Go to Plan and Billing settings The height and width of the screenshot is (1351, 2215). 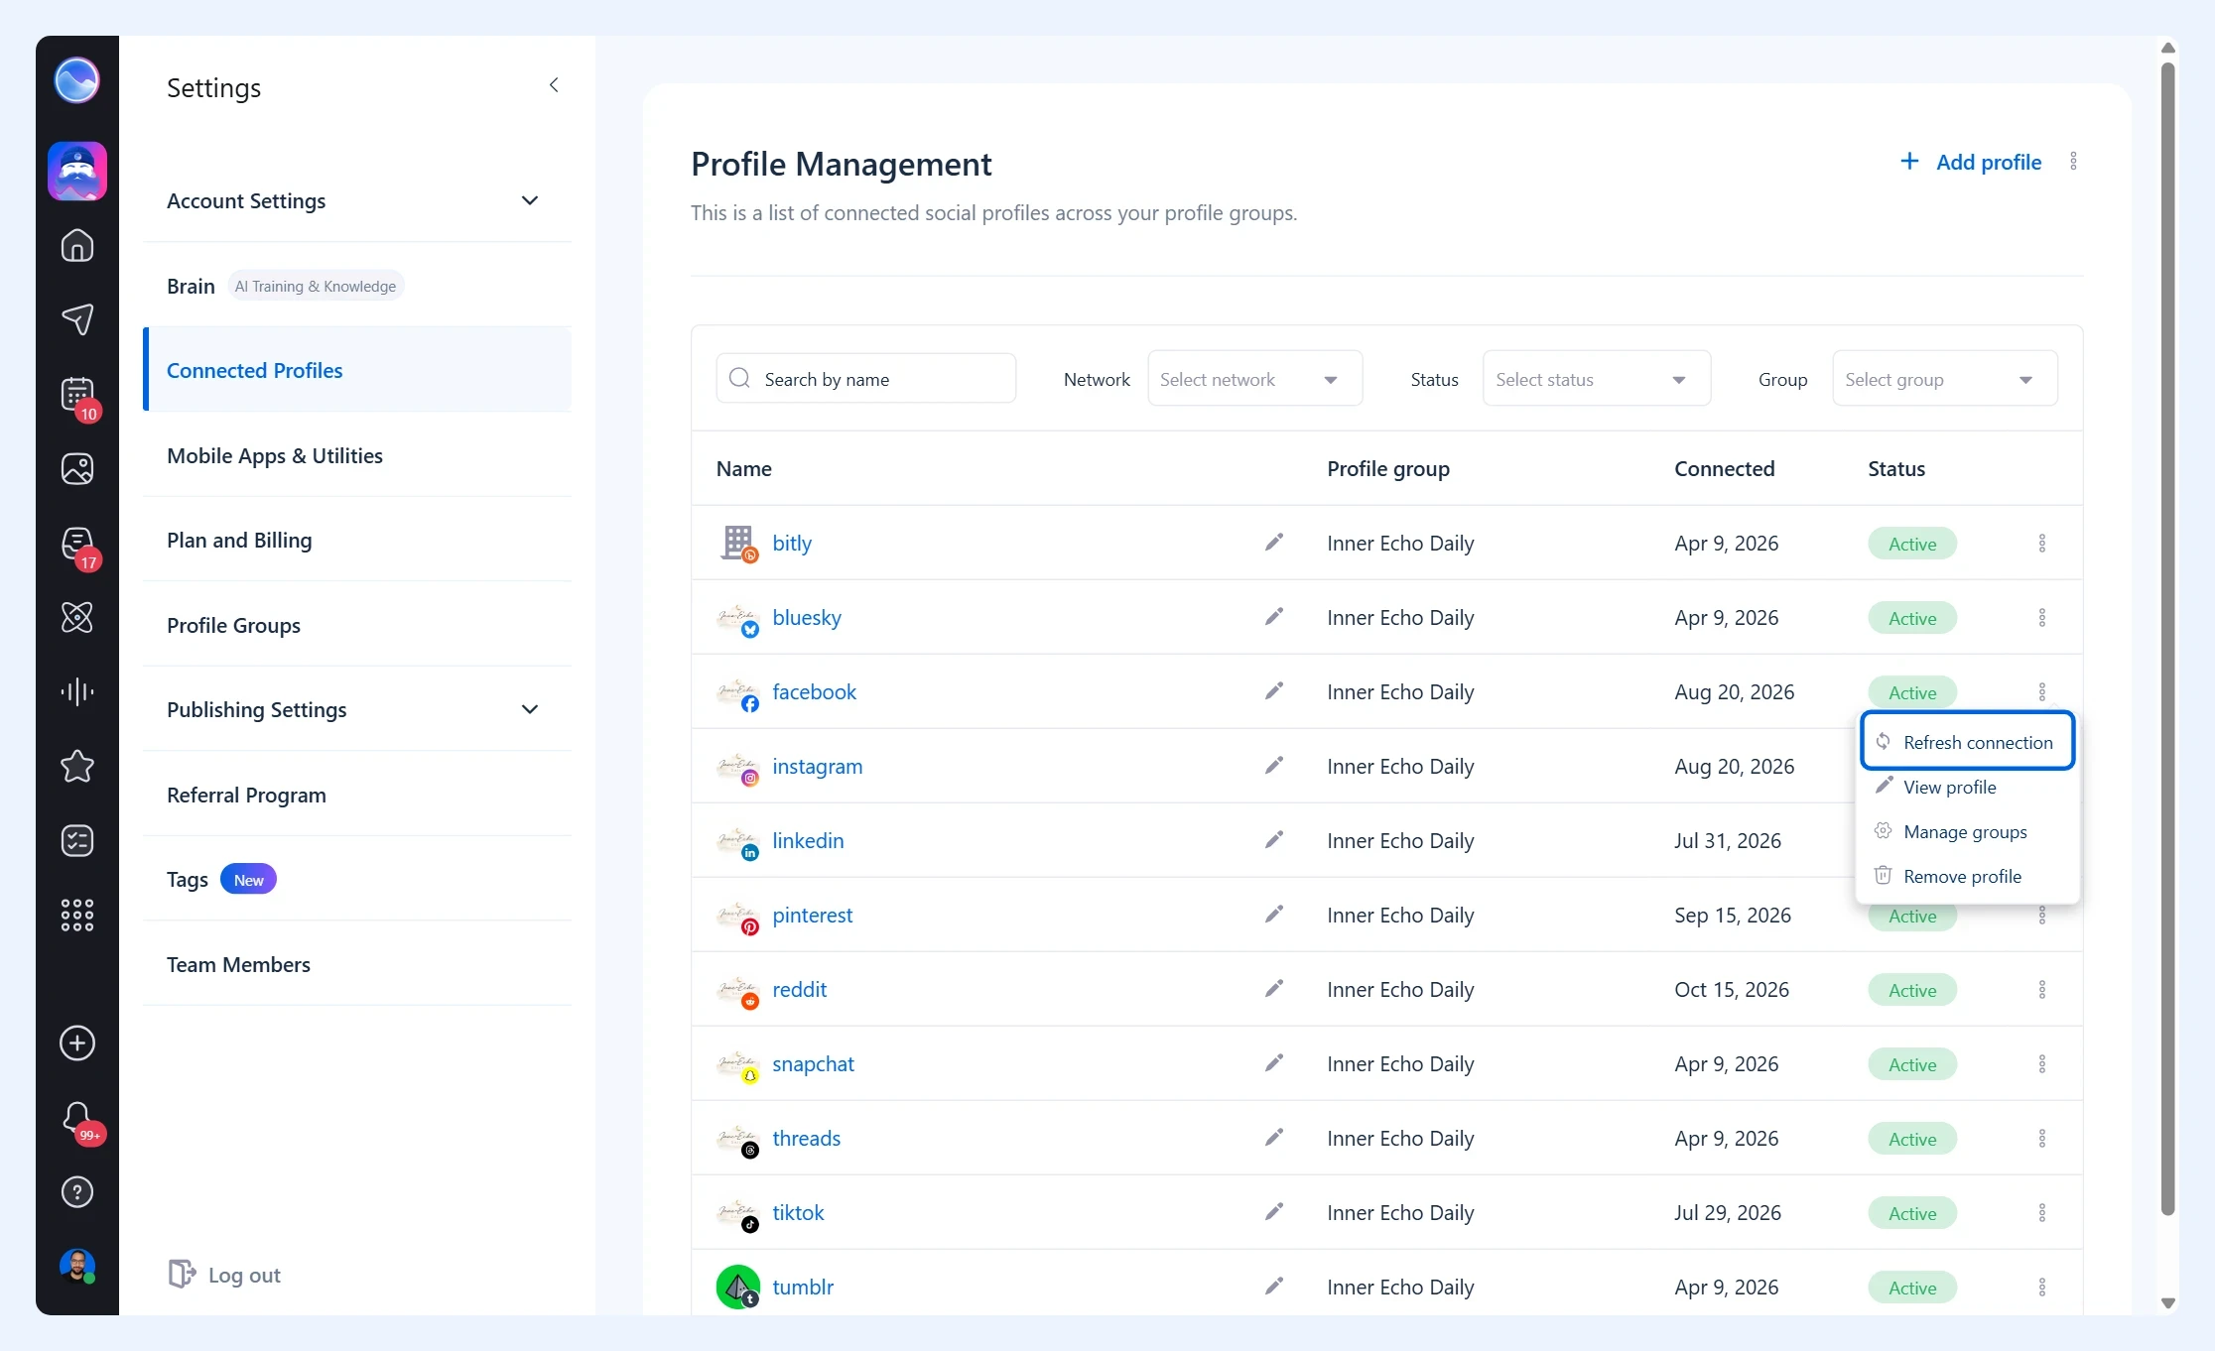[357, 540]
